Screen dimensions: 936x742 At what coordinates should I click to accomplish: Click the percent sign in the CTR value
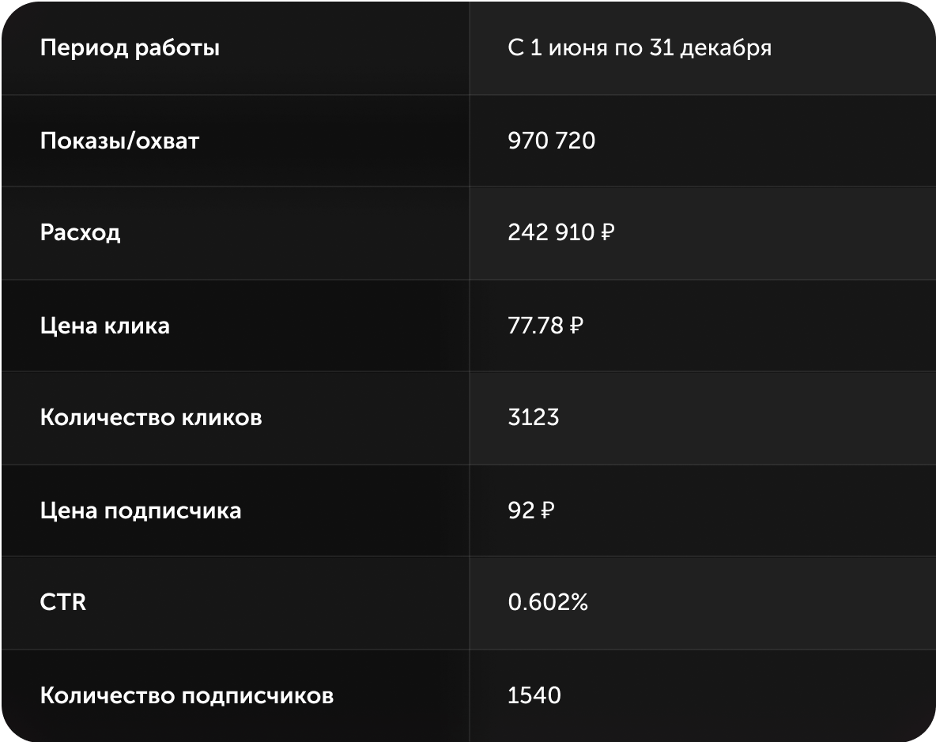click(579, 602)
